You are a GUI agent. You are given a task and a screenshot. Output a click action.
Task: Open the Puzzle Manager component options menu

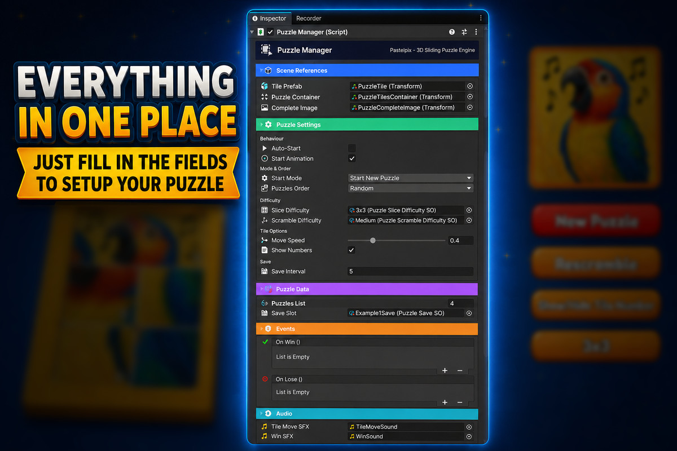pyautogui.click(x=476, y=32)
